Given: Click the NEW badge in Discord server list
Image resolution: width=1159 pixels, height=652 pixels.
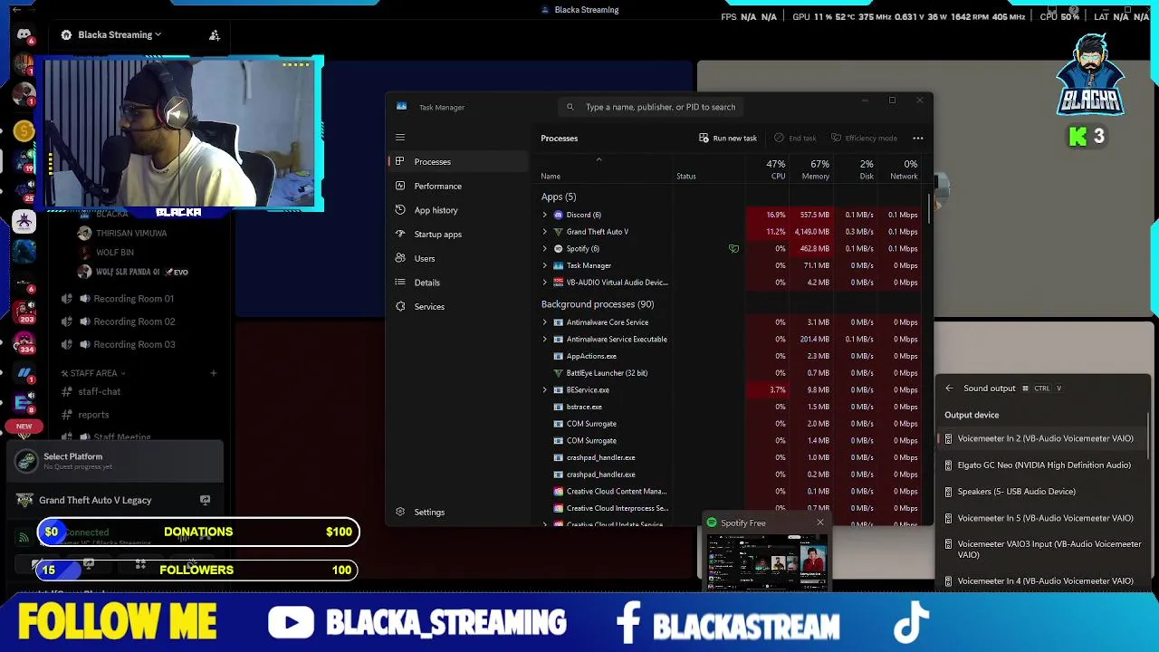Looking at the screenshot, I should (24, 427).
